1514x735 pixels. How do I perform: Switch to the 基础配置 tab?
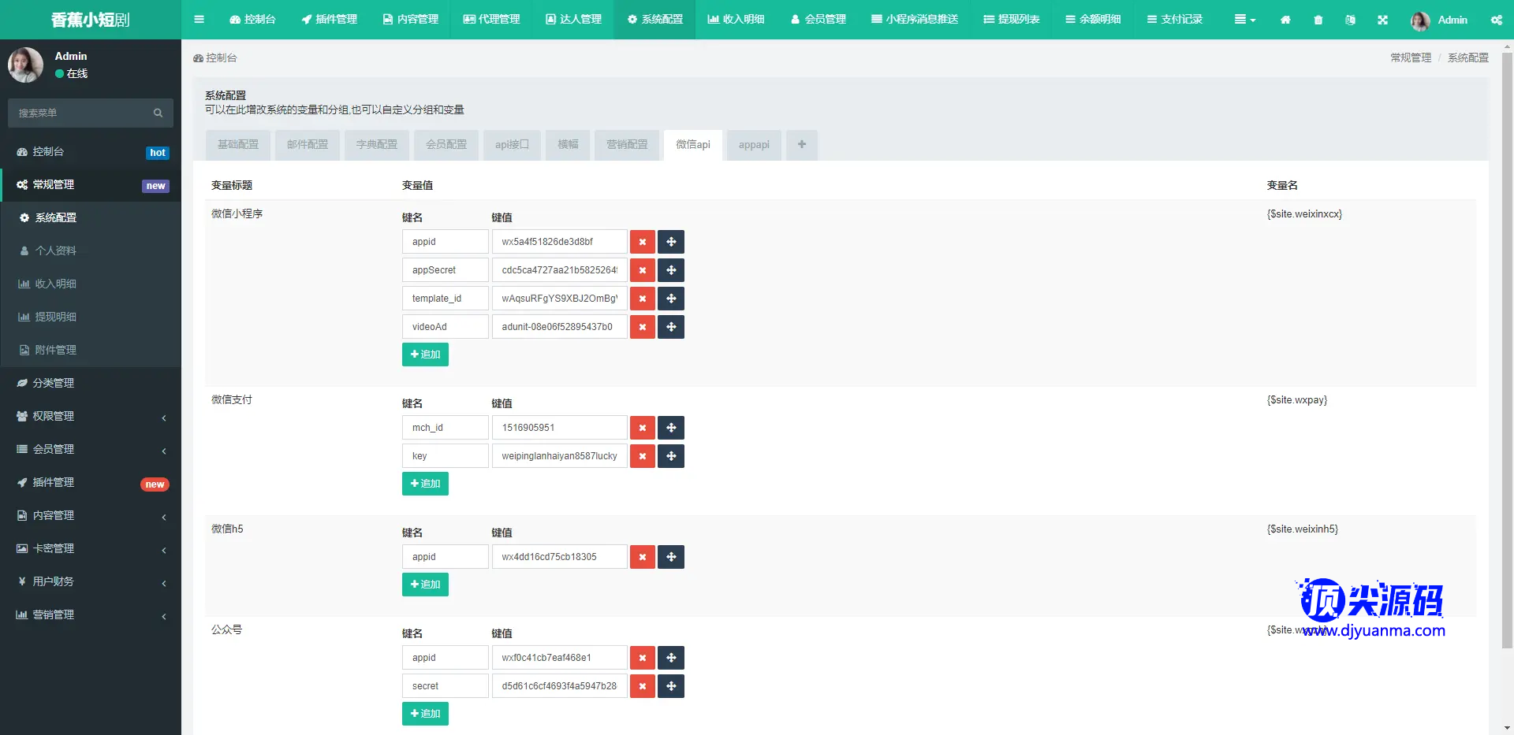point(238,145)
